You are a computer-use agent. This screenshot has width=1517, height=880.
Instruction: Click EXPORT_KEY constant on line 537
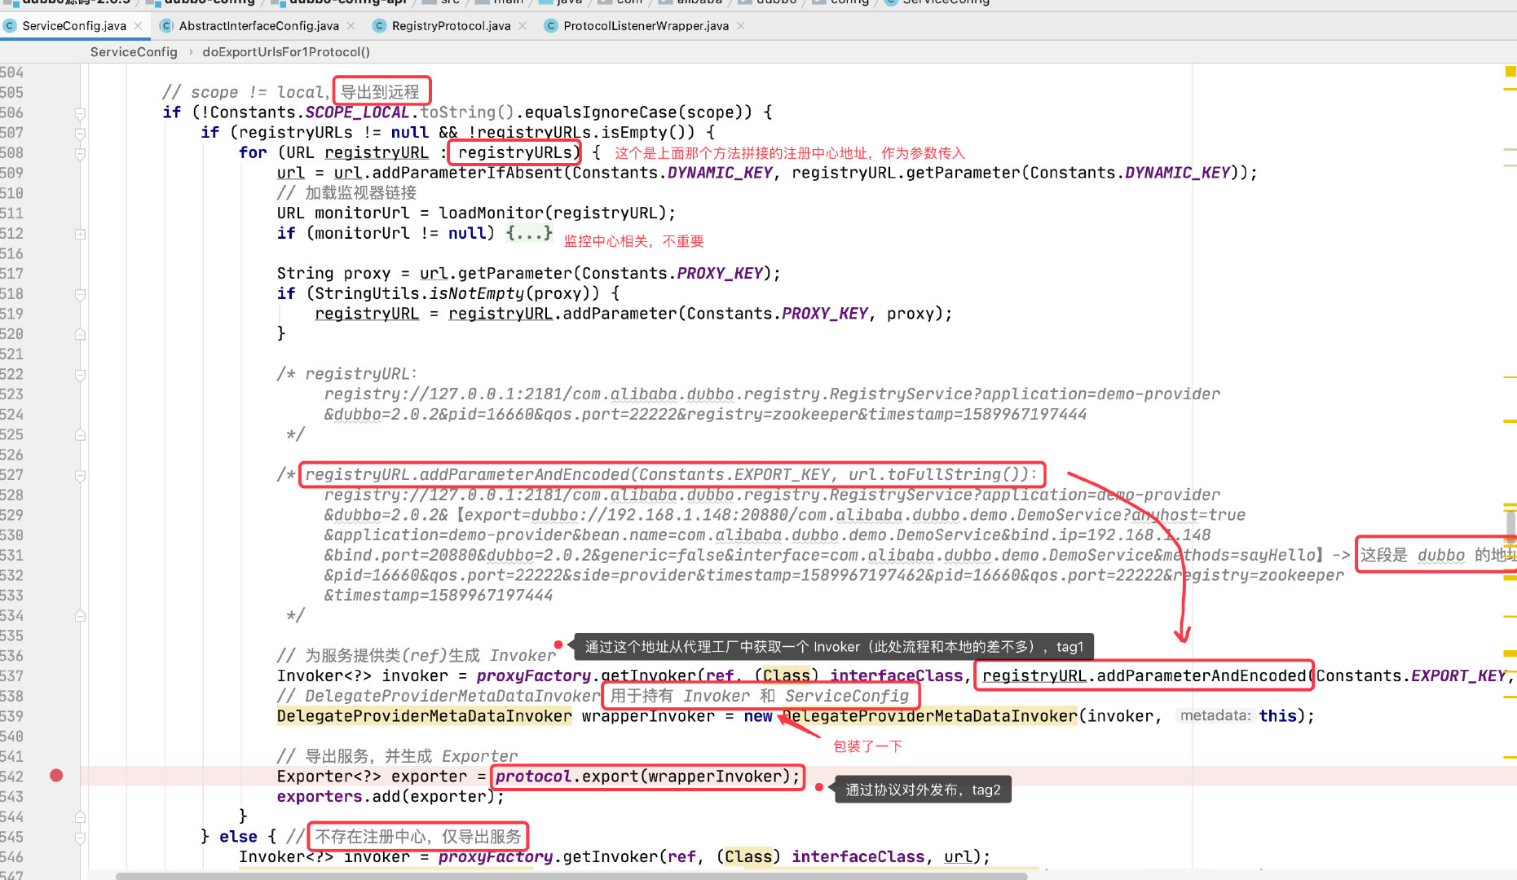tap(1458, 676)
